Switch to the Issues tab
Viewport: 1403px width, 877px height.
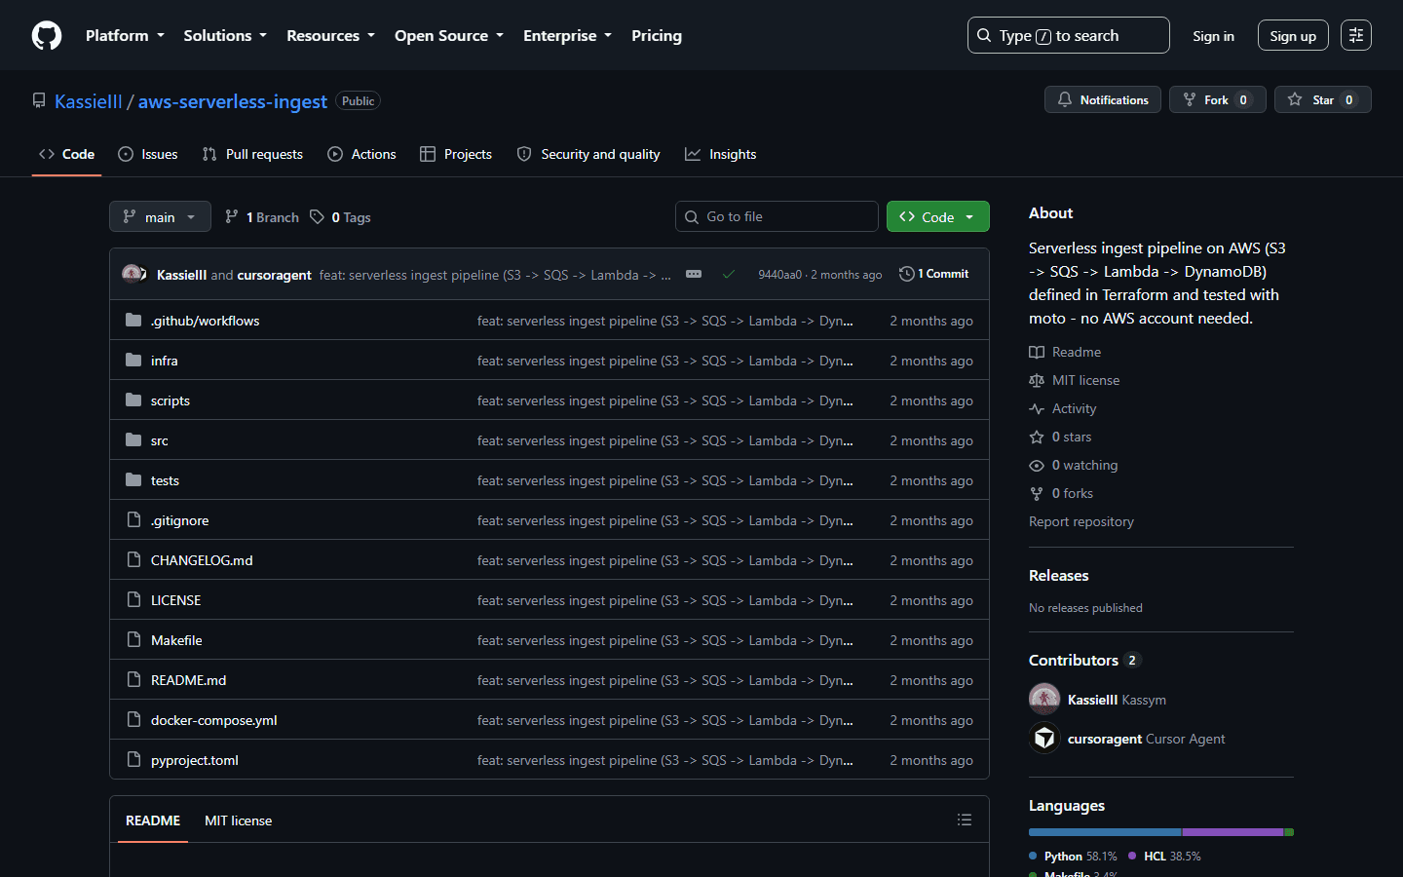point(148,154)
